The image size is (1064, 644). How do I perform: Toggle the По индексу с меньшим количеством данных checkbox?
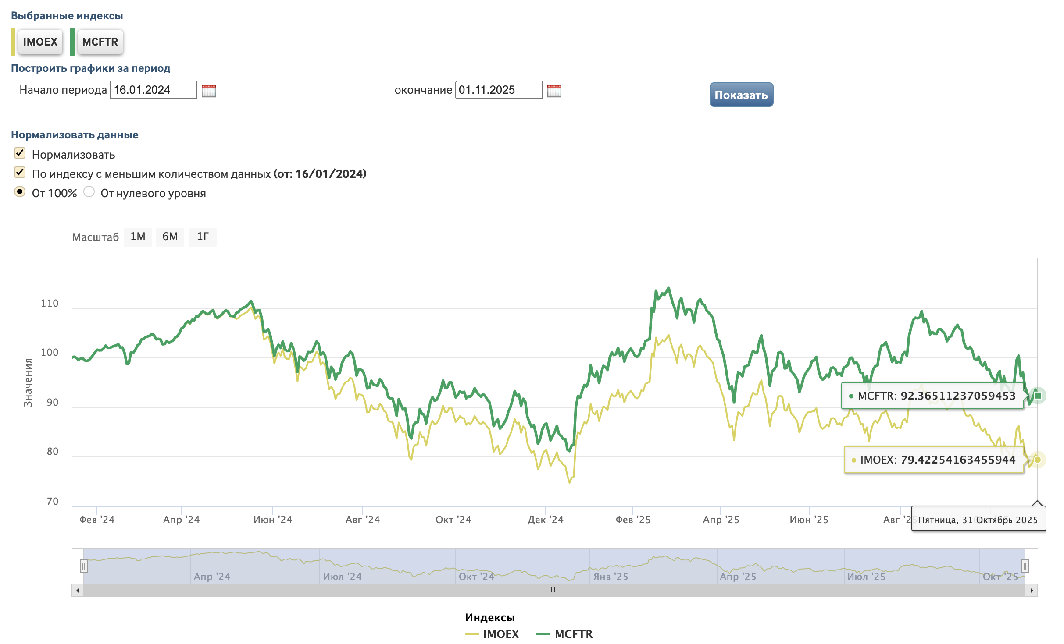pos(20,172)
